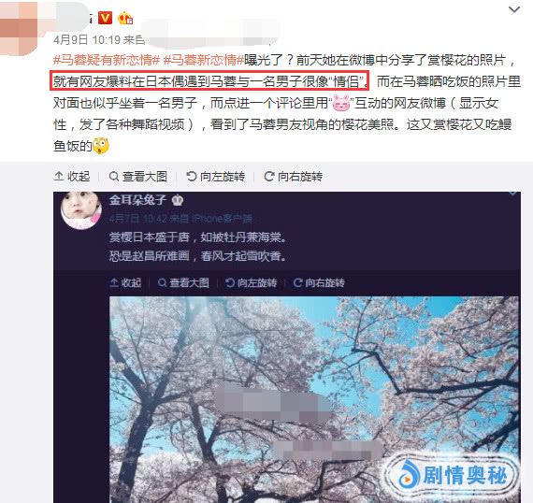Click the cherry blossom photo
Viewport: 533px width, 503px height.
click(x=314, y=399)
